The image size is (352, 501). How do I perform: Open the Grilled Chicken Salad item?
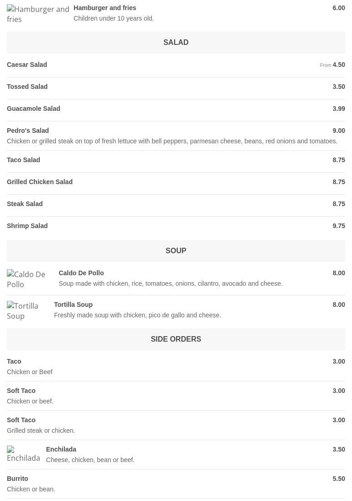pos(40,182)
